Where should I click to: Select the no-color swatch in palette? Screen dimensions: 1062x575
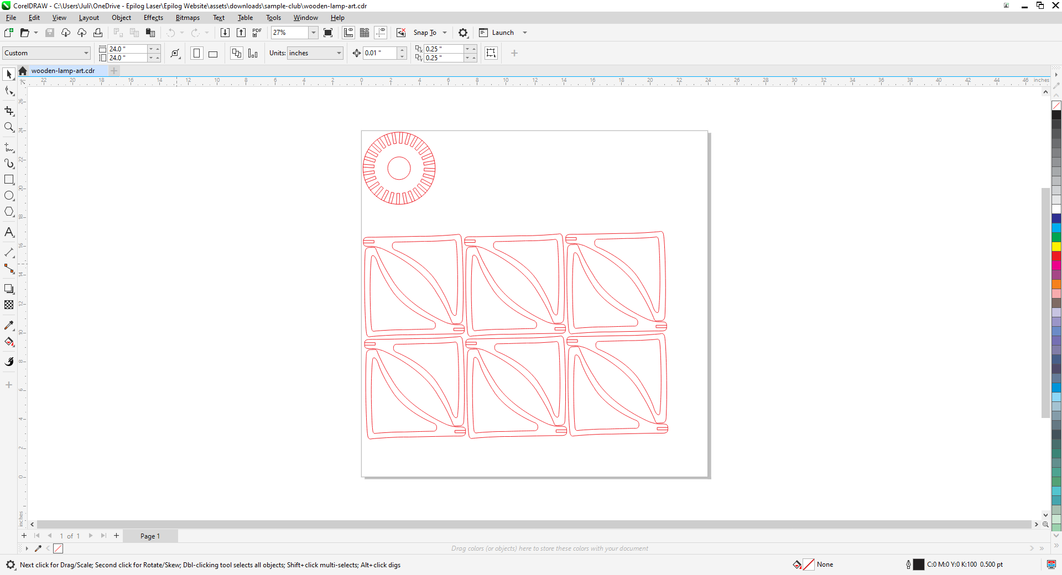click(1056, 106)
